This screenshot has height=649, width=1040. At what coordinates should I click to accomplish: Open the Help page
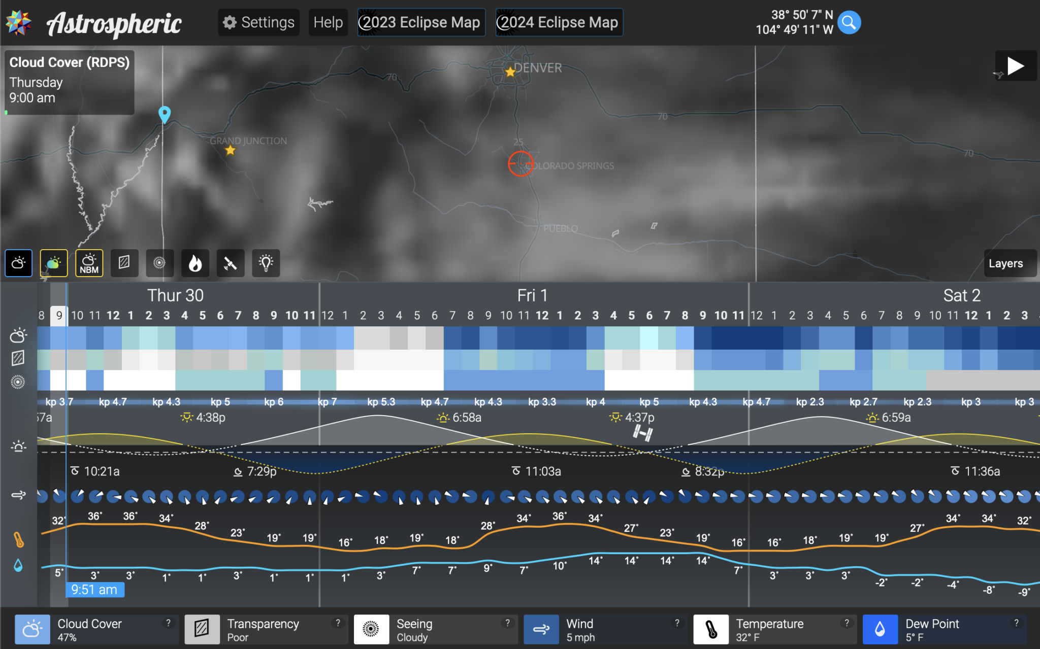pyautogui.click(x=328, y=22)
